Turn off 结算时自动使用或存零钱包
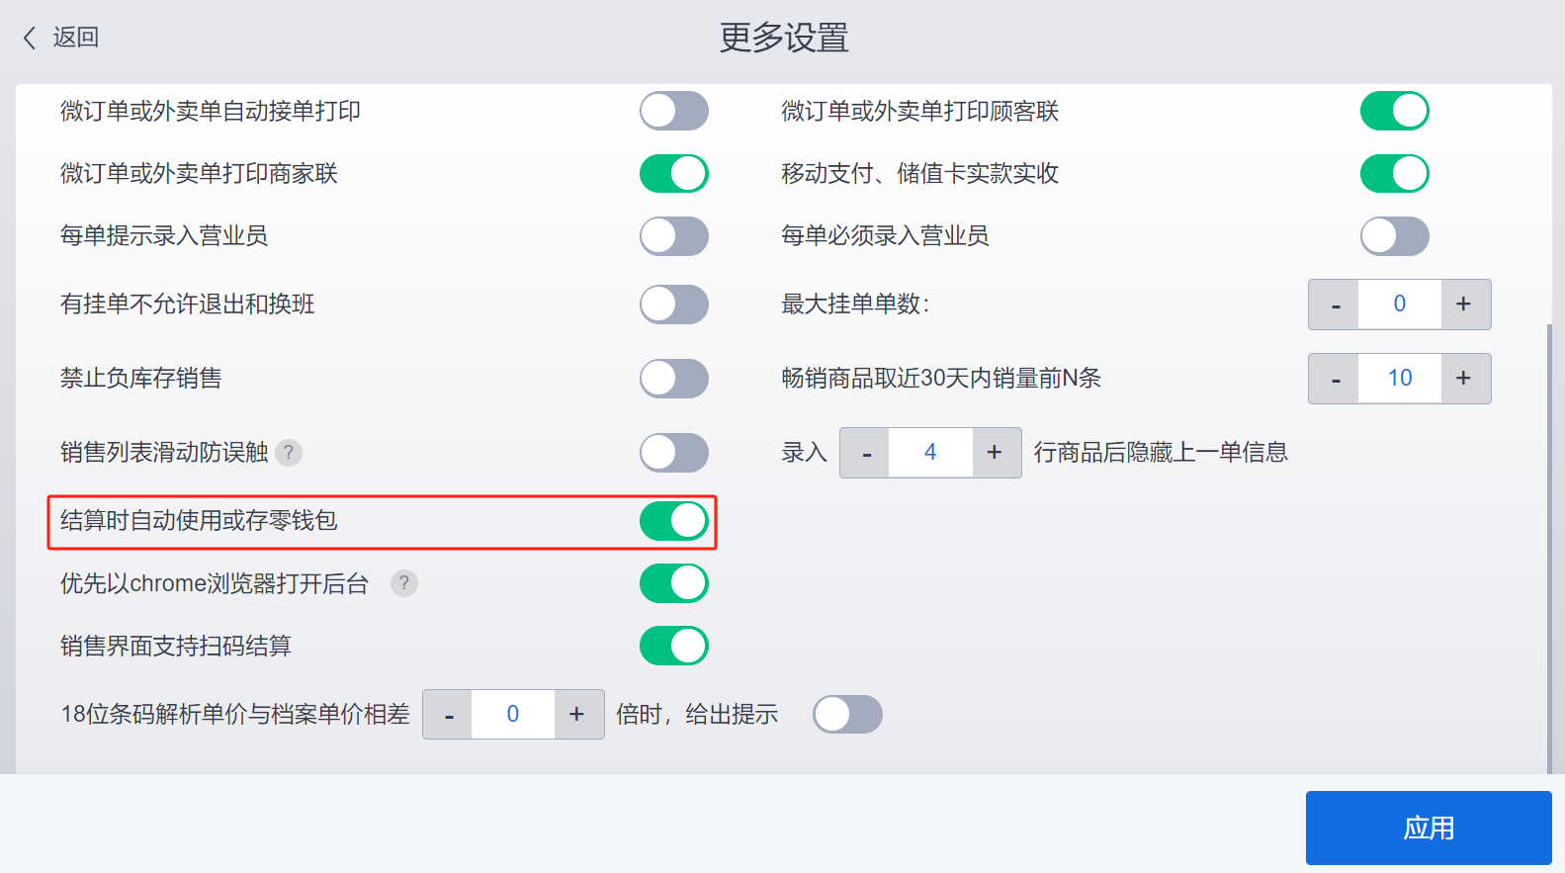Image resolution: width=1565 pixels, height=873 pixels. (x=674, y=521)
